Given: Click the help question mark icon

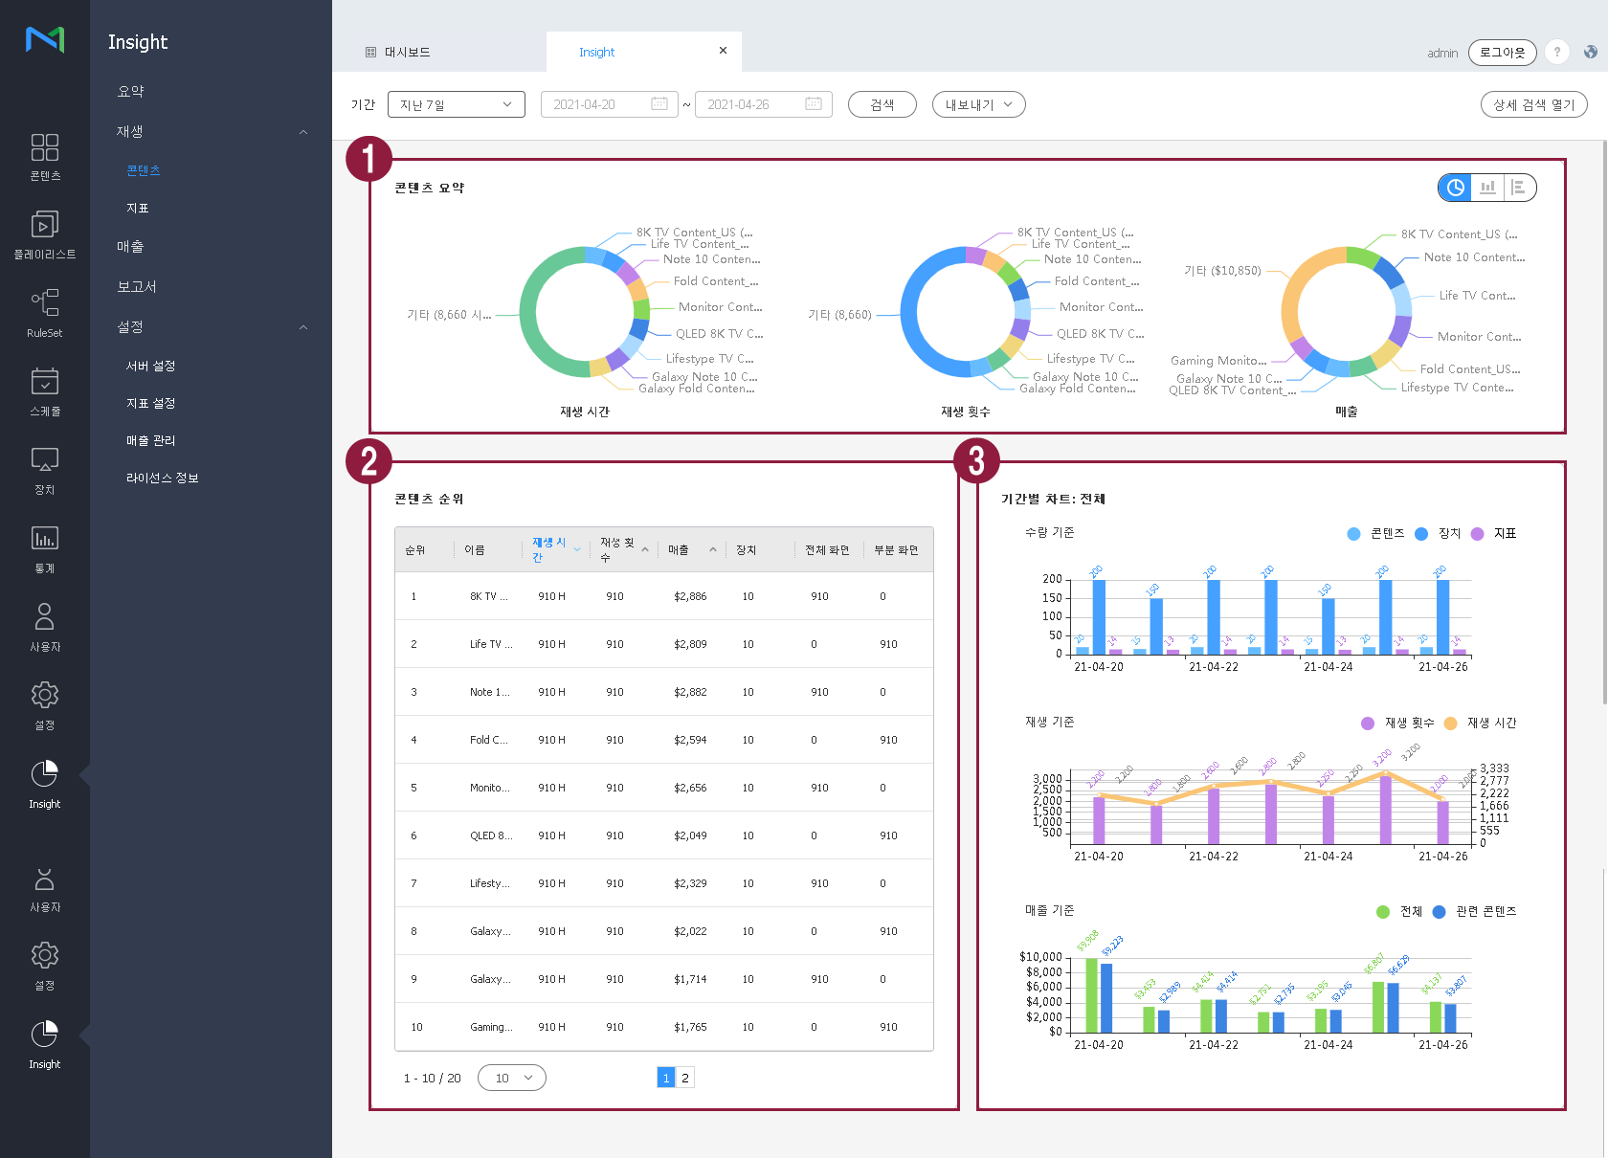Looking at the screenshot, I should 1557,53.
